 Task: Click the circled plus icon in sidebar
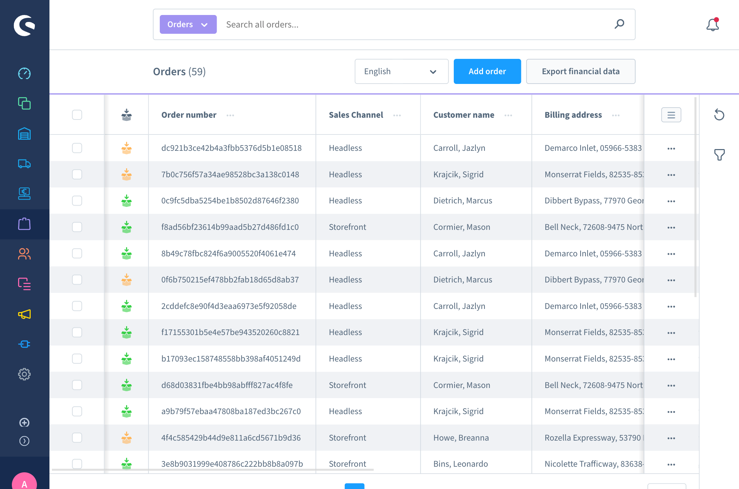pyautogui.click(x=24, y=423)
